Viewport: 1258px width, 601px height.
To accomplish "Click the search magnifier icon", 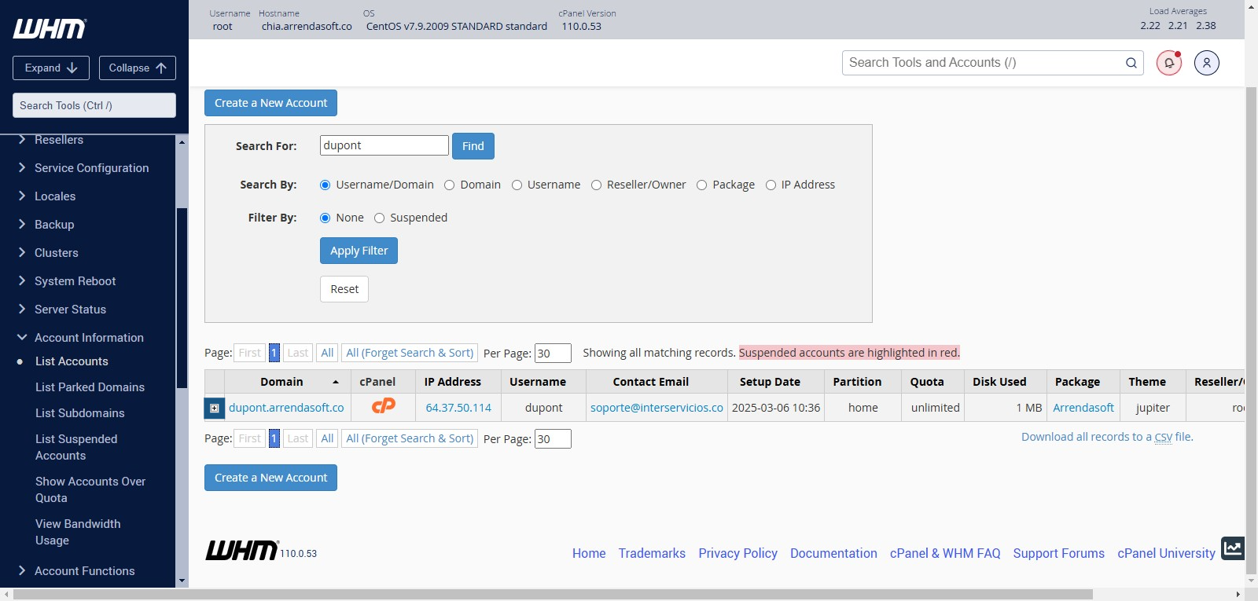I will tap(1131, 63).
